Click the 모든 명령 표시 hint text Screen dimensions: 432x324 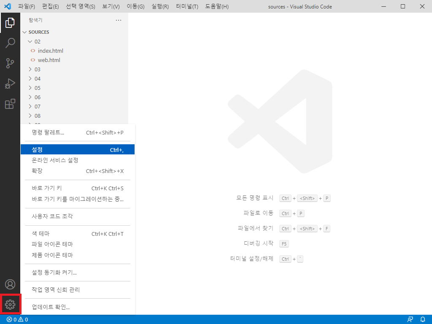[255, 198]
